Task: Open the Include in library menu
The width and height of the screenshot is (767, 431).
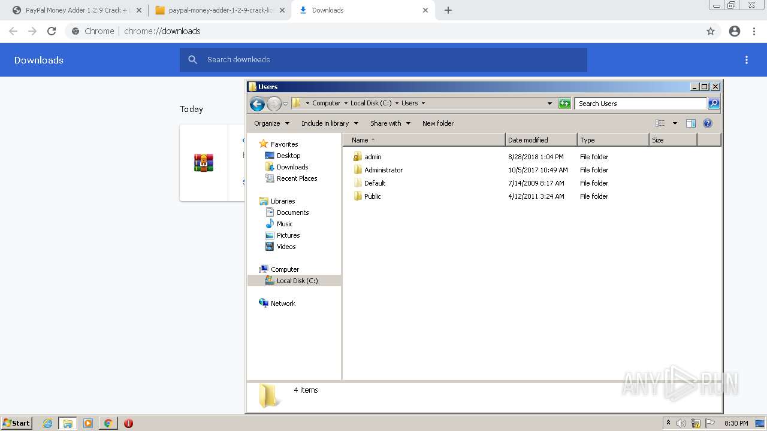Action: [330, 123]
